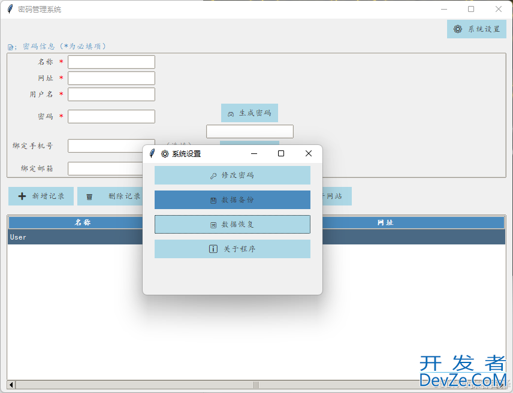513x393 pixels.
Task: Click the gear icon in 系统设置 dialog title
Action: coord(165,154)
